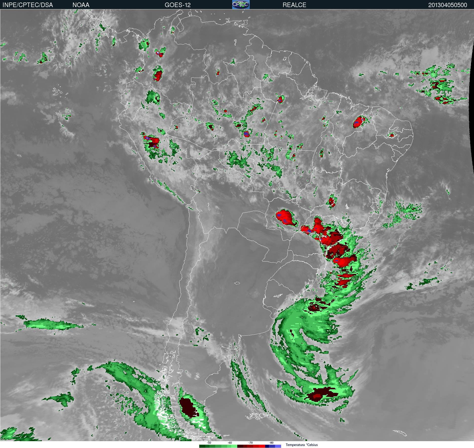Click the light green legend swatch
Viewport: 474px width, 448px height.
234,446
